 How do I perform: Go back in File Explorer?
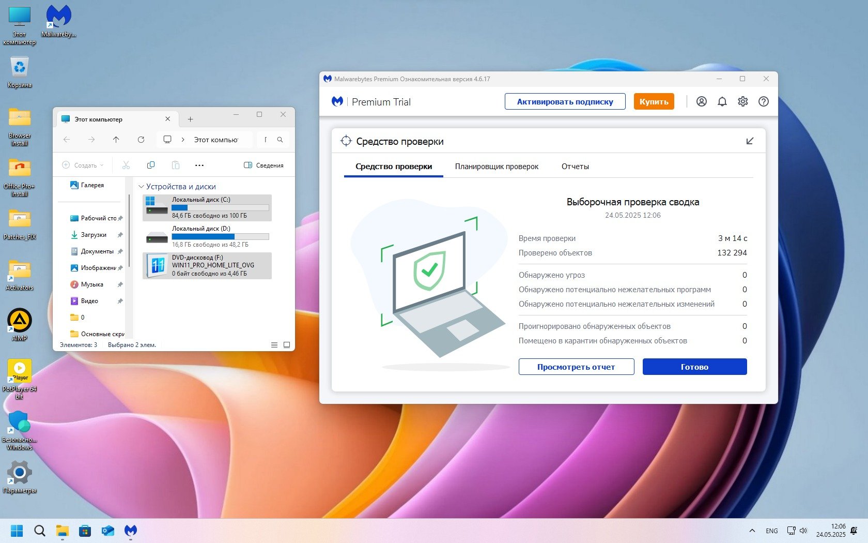coord(67,140)
